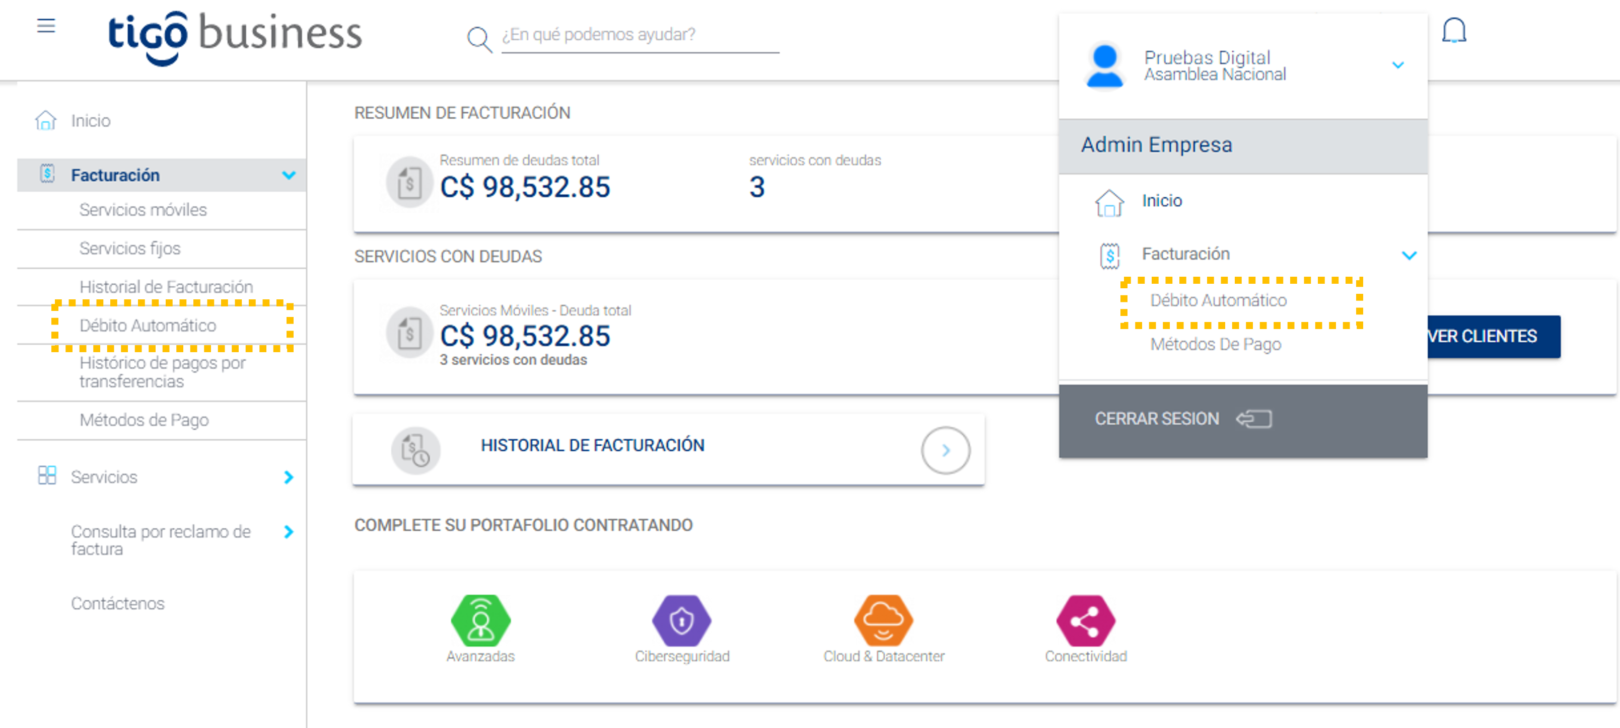Open Historial de Facturación round arrow button
This screenshot has width=1620, height=728.
(945, 450)
